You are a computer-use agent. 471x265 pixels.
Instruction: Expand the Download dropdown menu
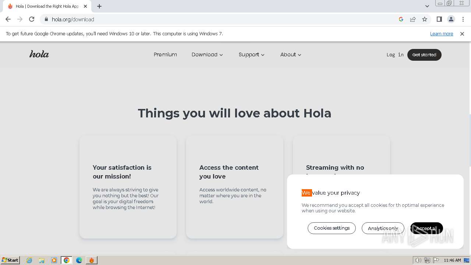[x=207, y=54]
